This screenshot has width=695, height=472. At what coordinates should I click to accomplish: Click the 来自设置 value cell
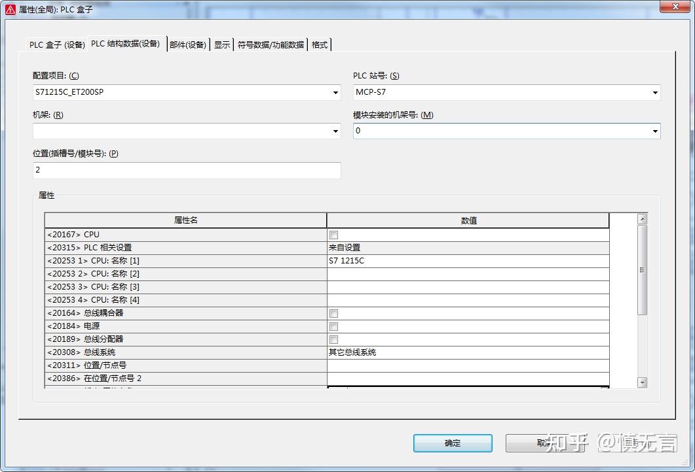click(x=468, y=248)
